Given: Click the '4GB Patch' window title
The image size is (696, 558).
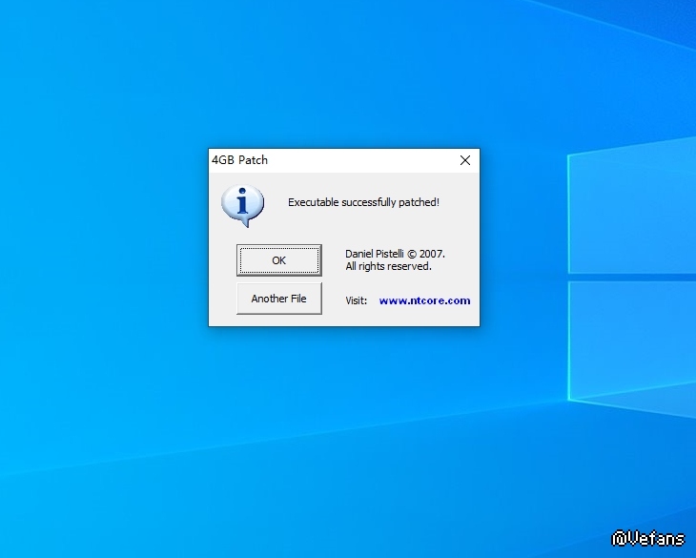Looking at the screenshot, I should click(239, 160).
